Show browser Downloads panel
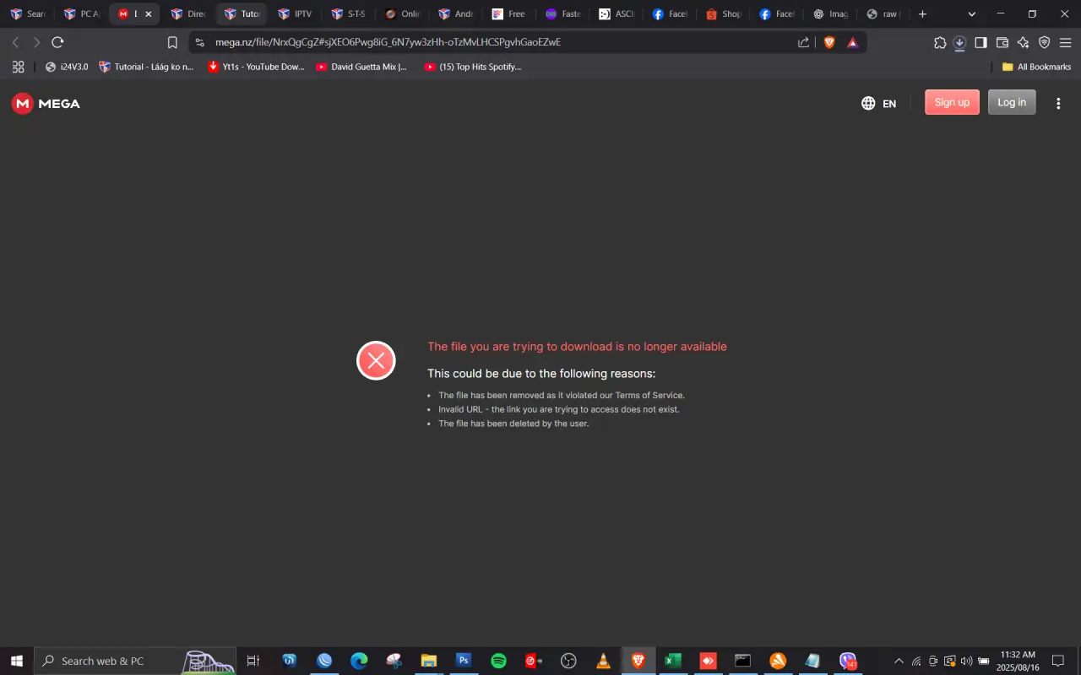 (x=960, y=42)
